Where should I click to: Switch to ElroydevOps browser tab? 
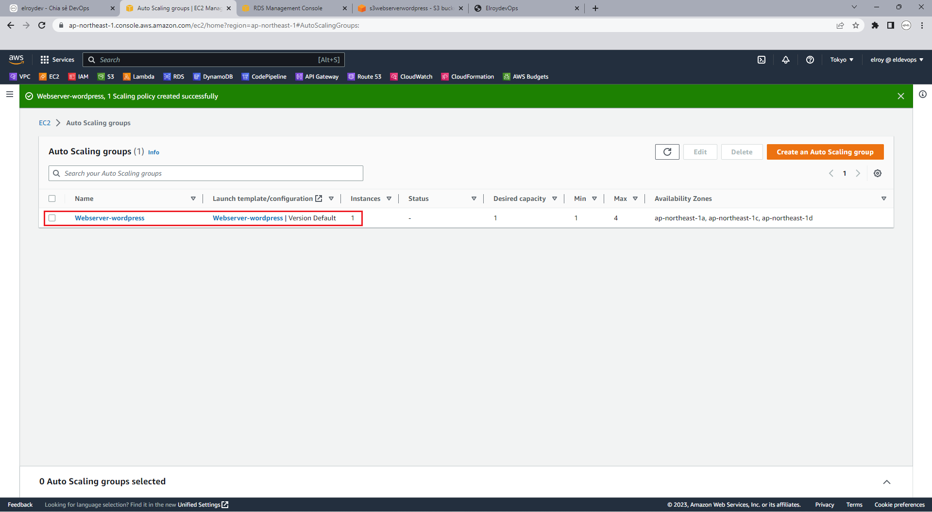tap(526, 8)
